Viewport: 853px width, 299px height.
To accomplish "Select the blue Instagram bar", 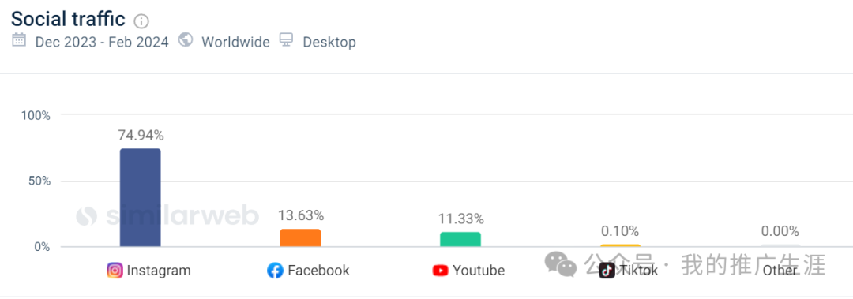I will coord(141,197).
